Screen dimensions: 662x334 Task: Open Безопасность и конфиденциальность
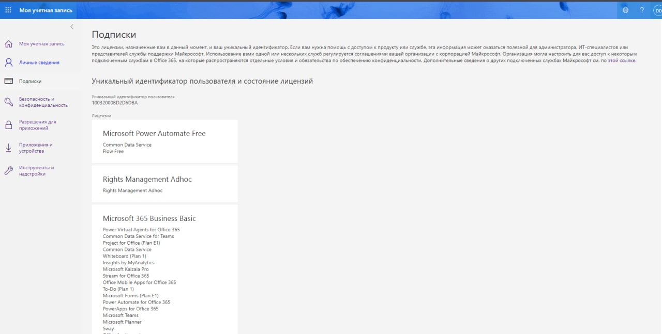coord(43,102)
